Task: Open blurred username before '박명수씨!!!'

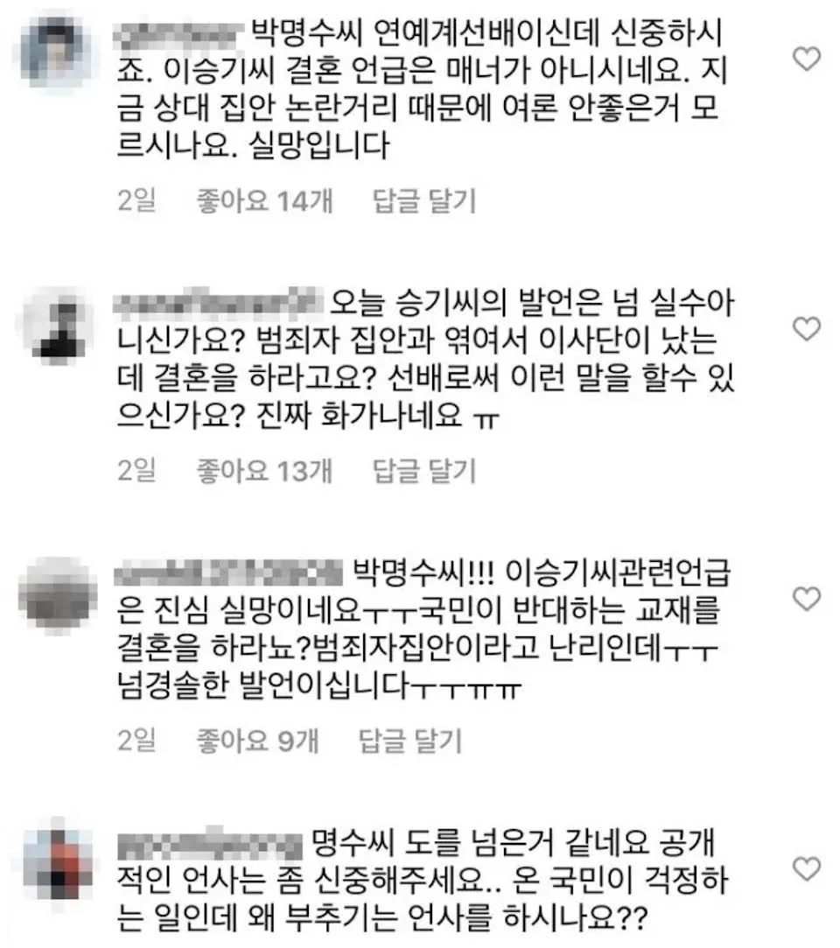Action: [229, 572]
